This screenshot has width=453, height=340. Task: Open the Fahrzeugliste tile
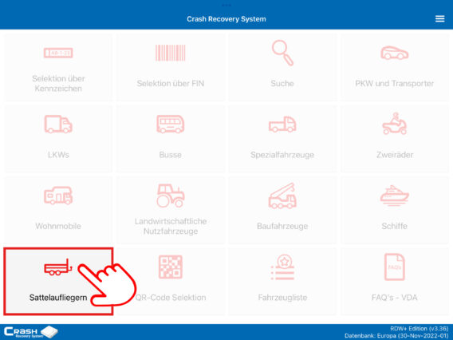tap(282, 281)
